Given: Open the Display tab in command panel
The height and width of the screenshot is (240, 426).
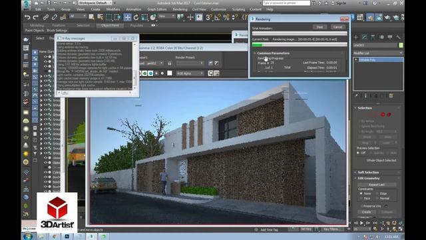Looking at the screenshot, I should tap(390, 37).
